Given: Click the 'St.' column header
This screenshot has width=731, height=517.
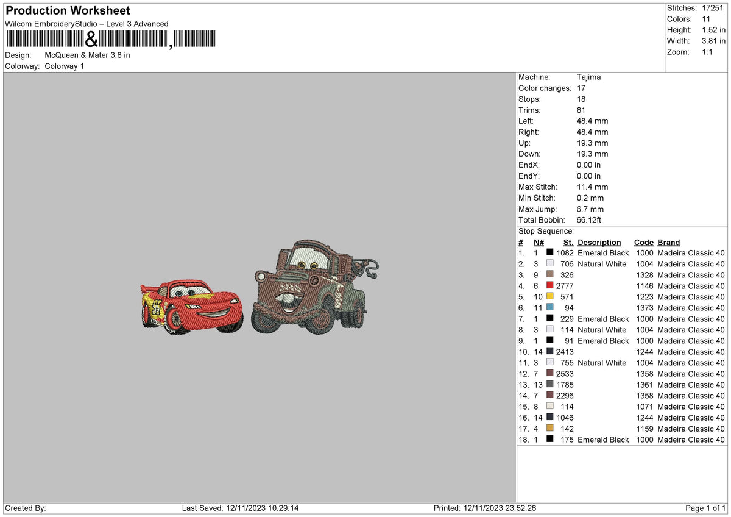Looking at the screenshot, I should pos(568,242).
